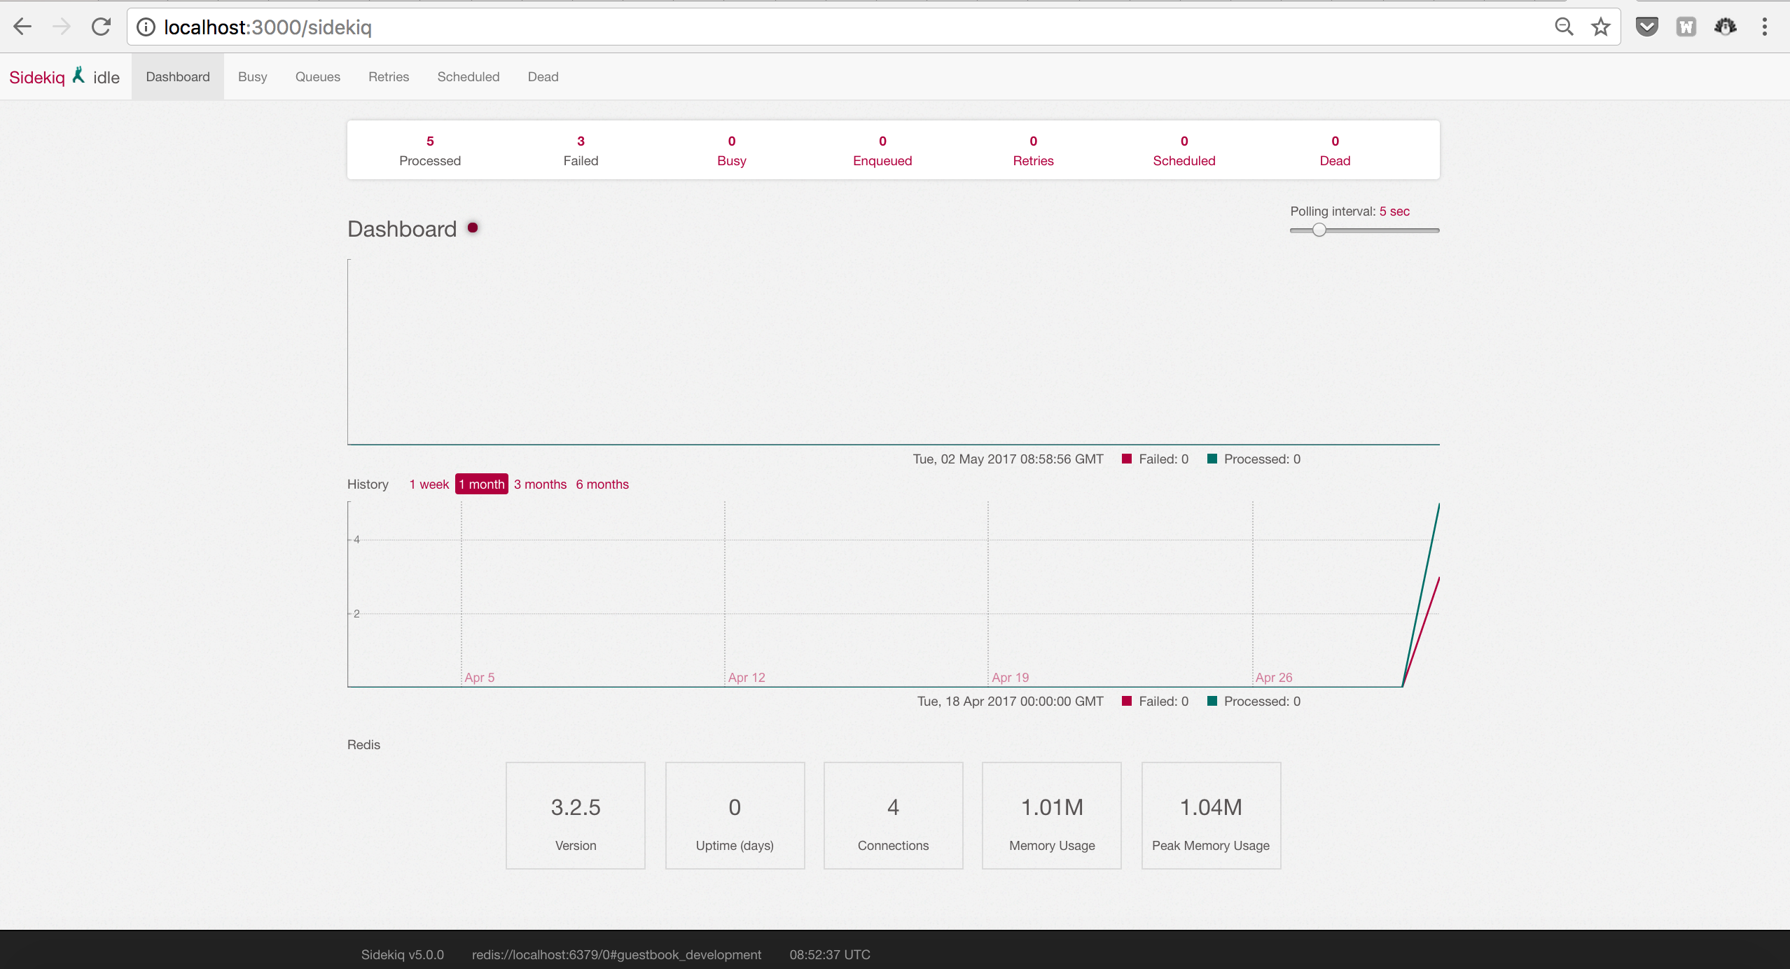
Task: Click the history chart Processed green swatch
Action: (x=1212, y=701)
